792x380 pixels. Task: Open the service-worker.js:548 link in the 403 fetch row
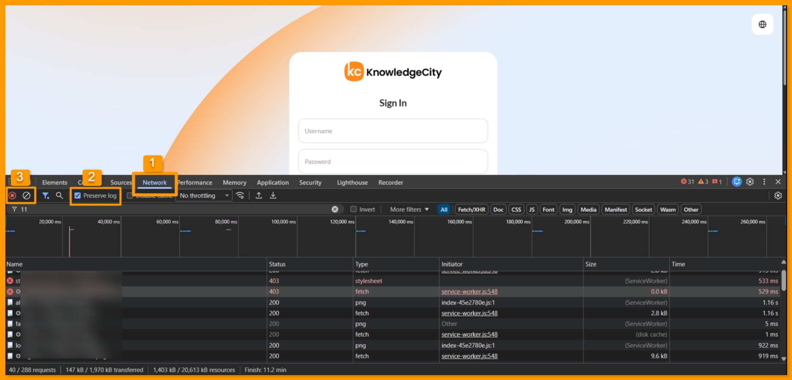click(x=469, y=292)
